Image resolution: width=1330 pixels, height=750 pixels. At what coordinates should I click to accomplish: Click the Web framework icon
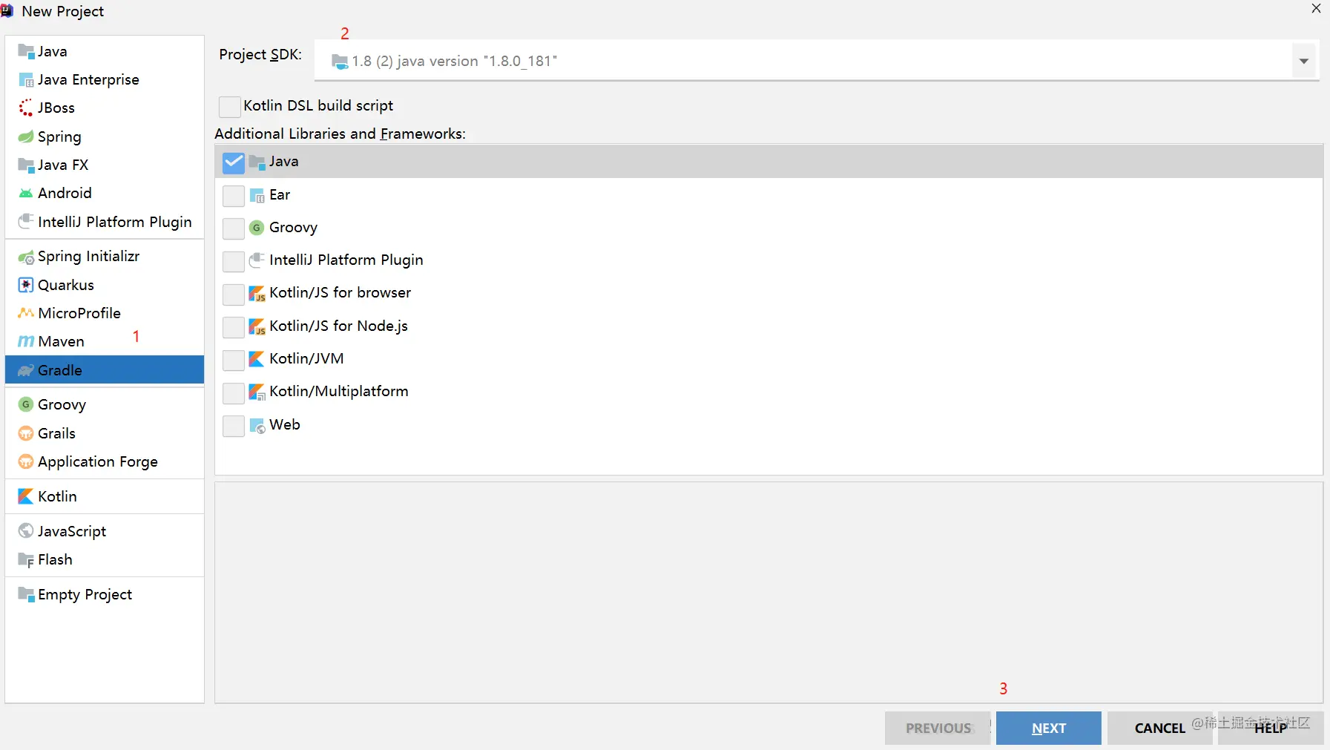point(257,425)
